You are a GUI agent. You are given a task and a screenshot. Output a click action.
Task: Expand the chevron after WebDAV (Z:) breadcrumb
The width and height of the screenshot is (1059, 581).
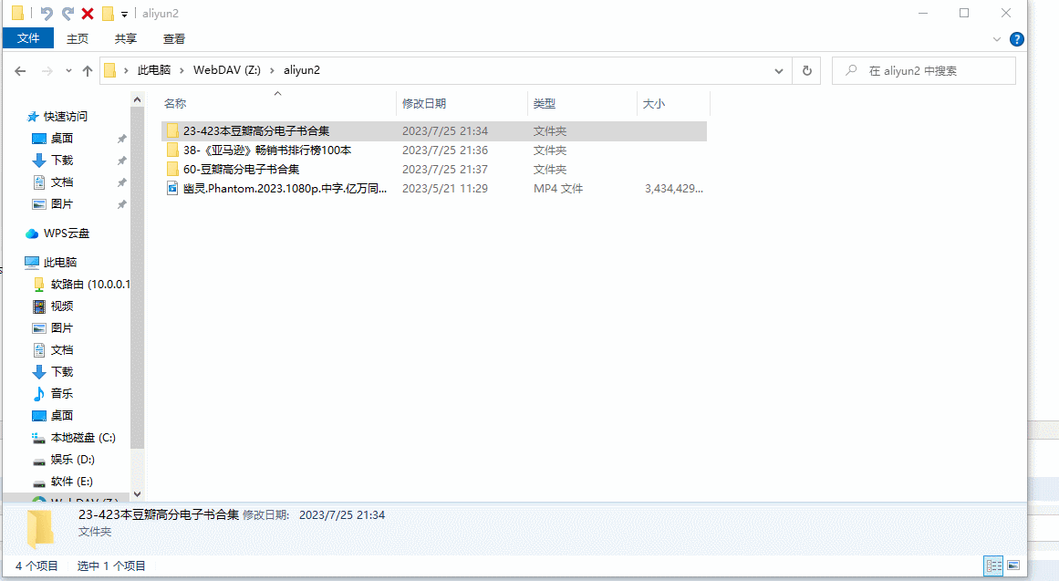[272, 70]
